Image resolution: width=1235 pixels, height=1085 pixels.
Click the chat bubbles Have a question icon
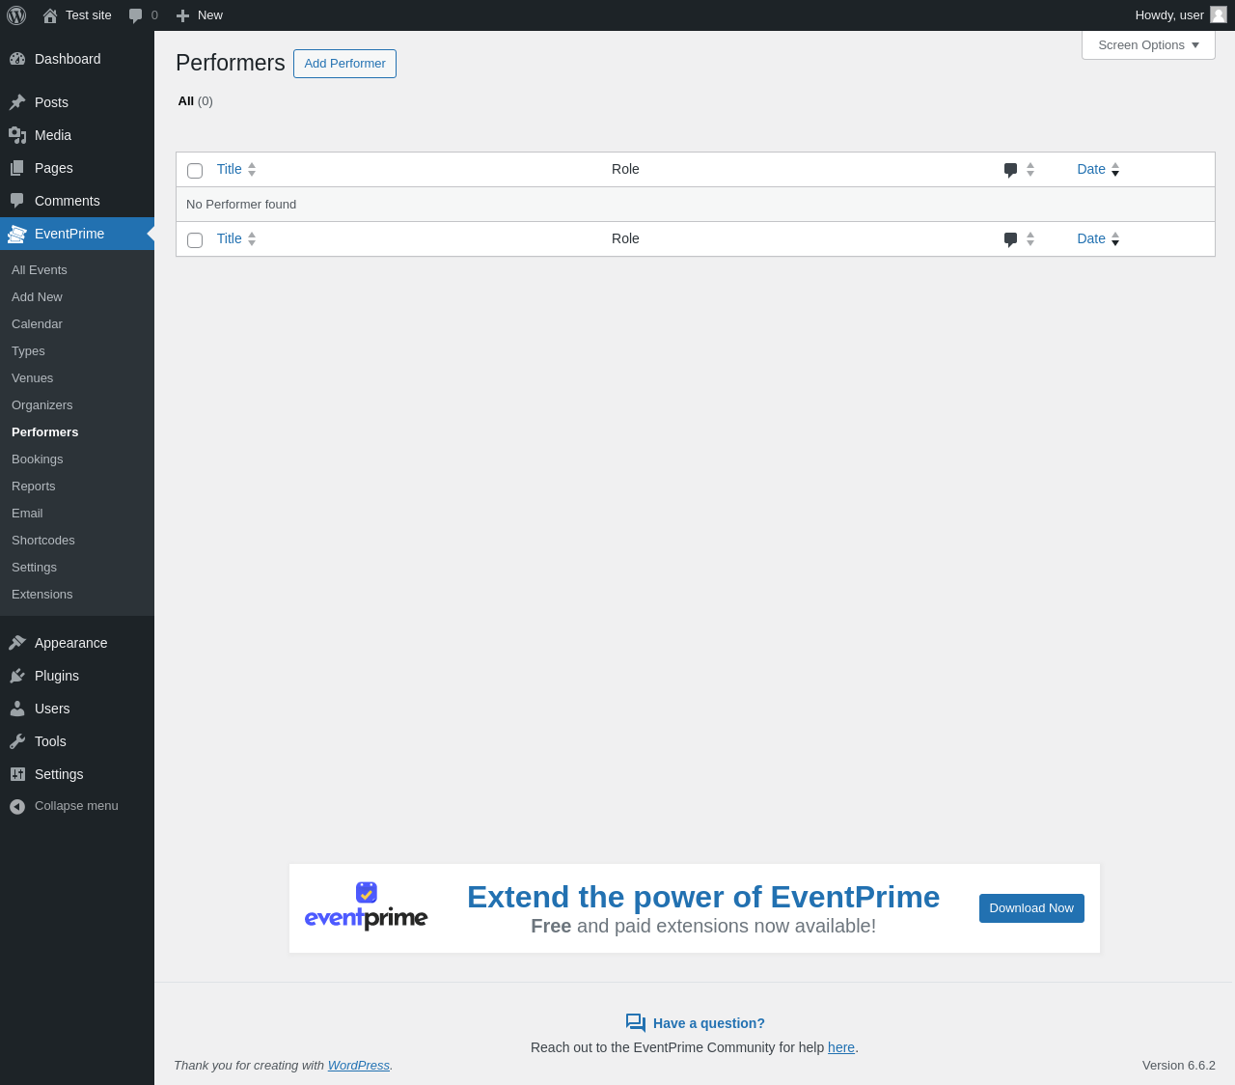point(636,1023)
